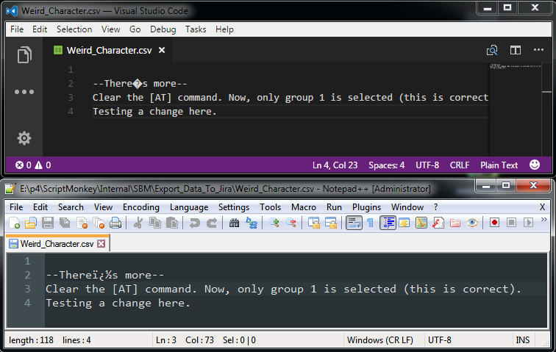Toggle Document Map in Notepad++ toolbar

421,223
